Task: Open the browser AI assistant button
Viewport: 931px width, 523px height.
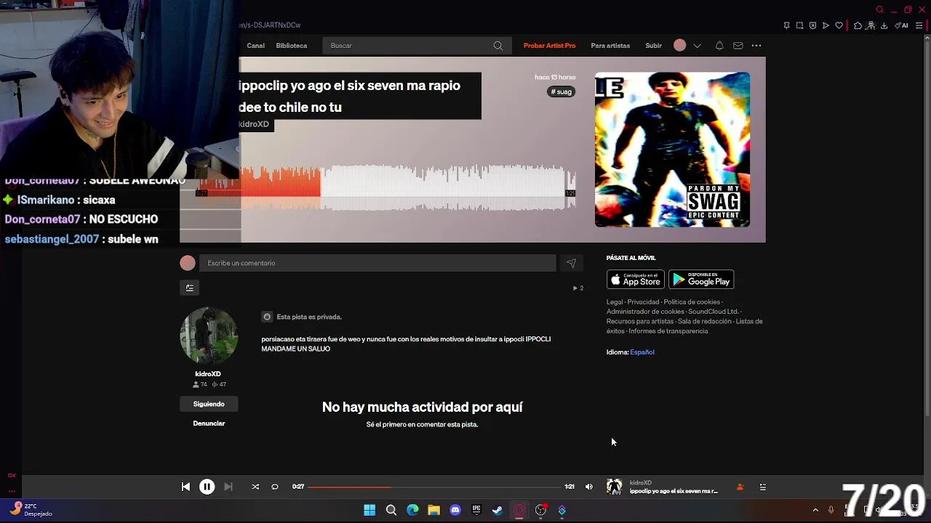Action: click(x=901, y=25)
